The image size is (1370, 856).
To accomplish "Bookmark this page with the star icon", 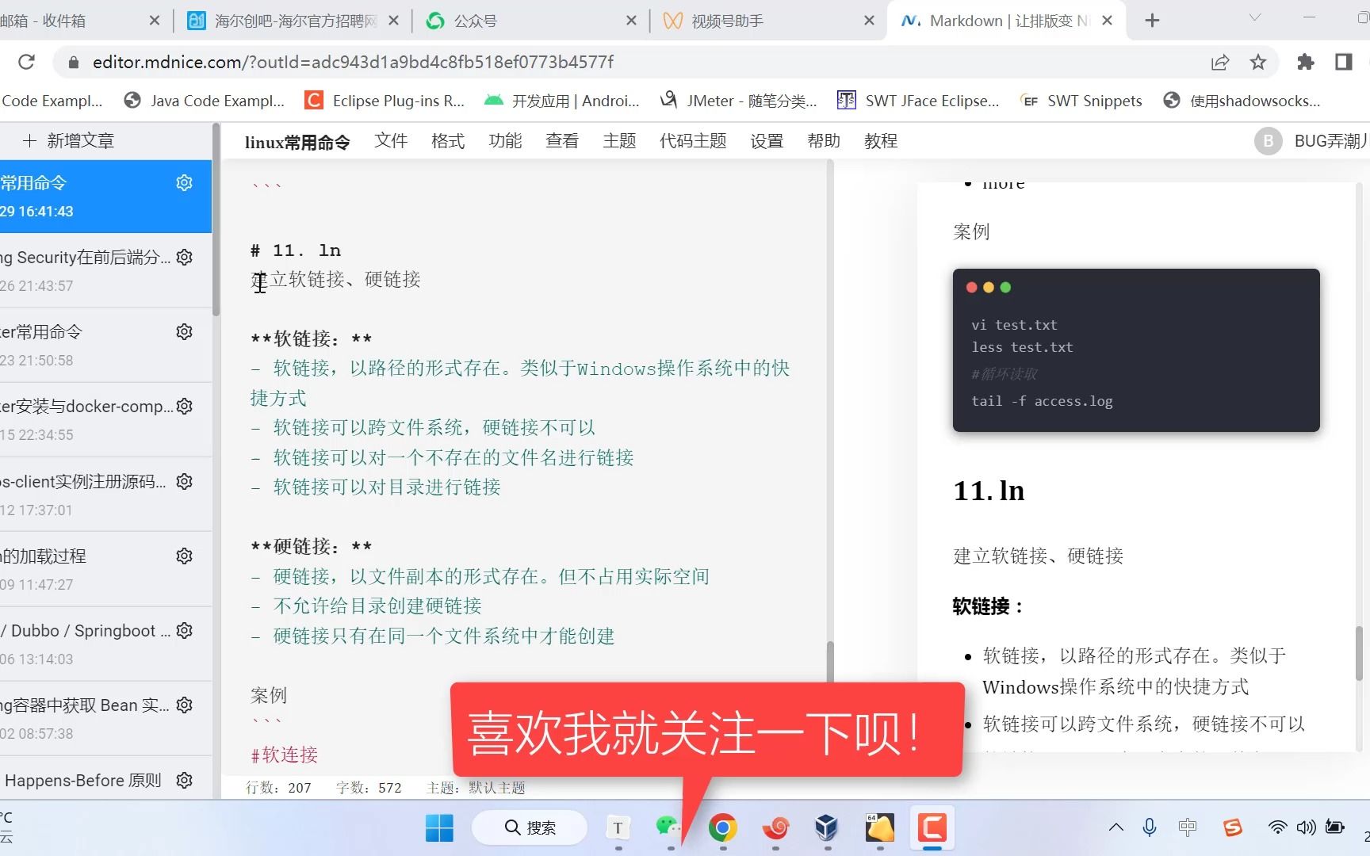I will click(x=1257, y=62).
